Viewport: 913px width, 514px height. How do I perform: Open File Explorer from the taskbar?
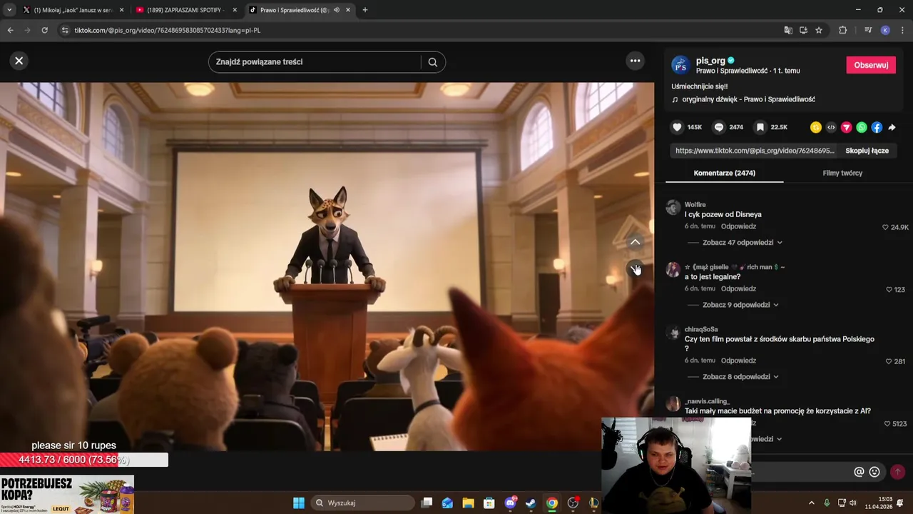(x=468, y=503)
